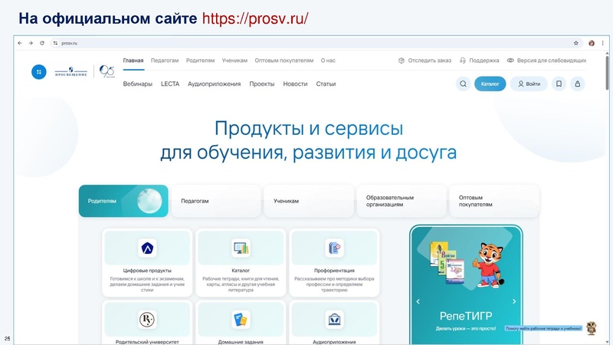Reload the page with refresh icon
Screen dimensions: 613x345
(x=42, y=43)
